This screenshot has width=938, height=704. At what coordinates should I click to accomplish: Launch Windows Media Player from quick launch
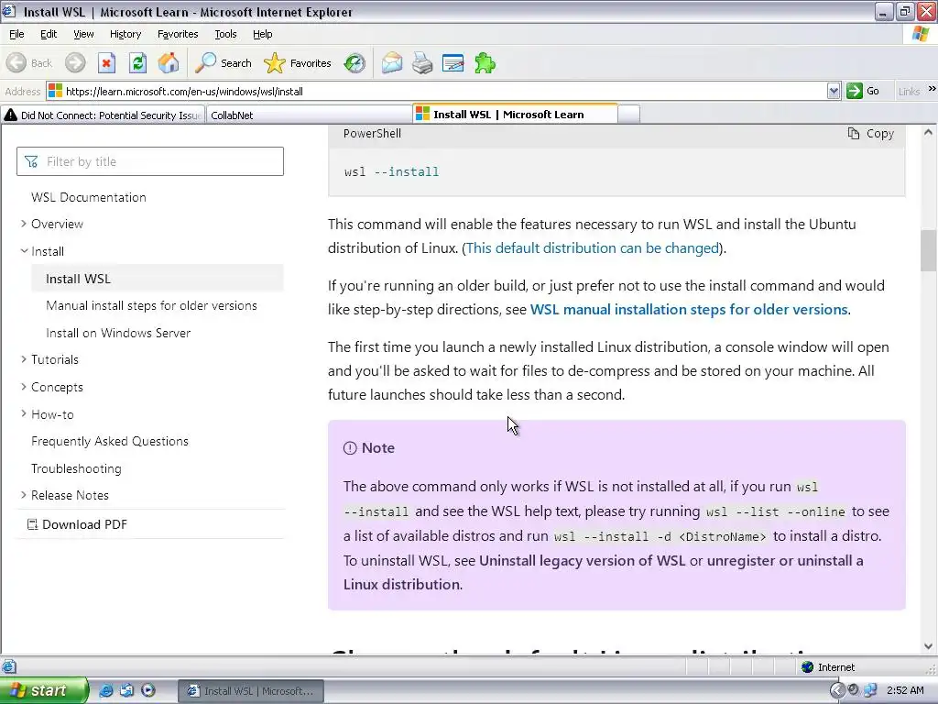147,690
